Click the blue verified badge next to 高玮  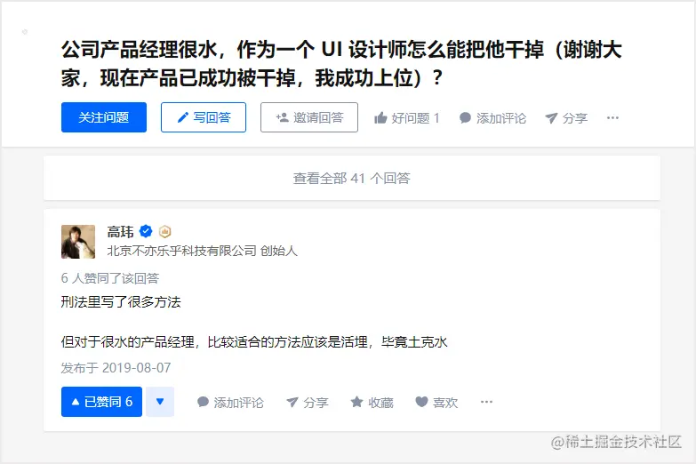coord(146,231)
